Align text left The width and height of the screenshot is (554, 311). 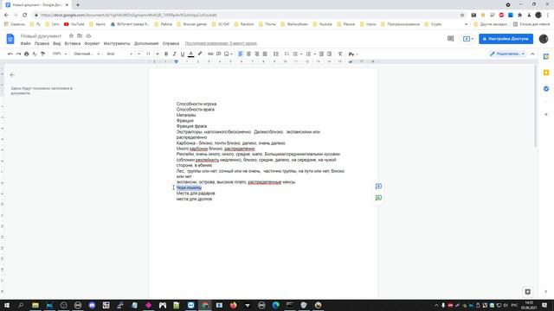click(241, 54)
